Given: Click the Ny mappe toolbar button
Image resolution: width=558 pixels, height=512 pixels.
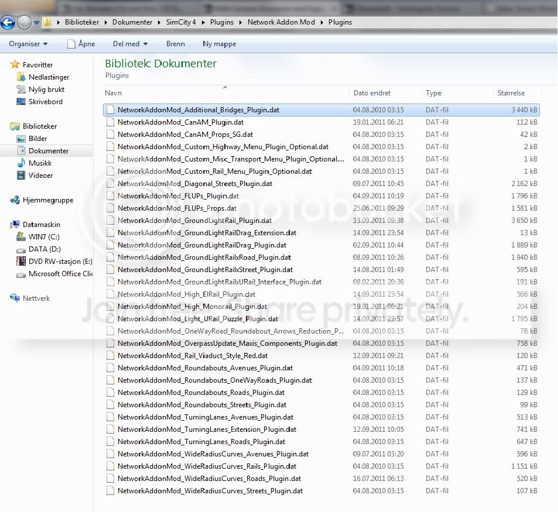Looking at the screenshot, I should coord(219,44).
